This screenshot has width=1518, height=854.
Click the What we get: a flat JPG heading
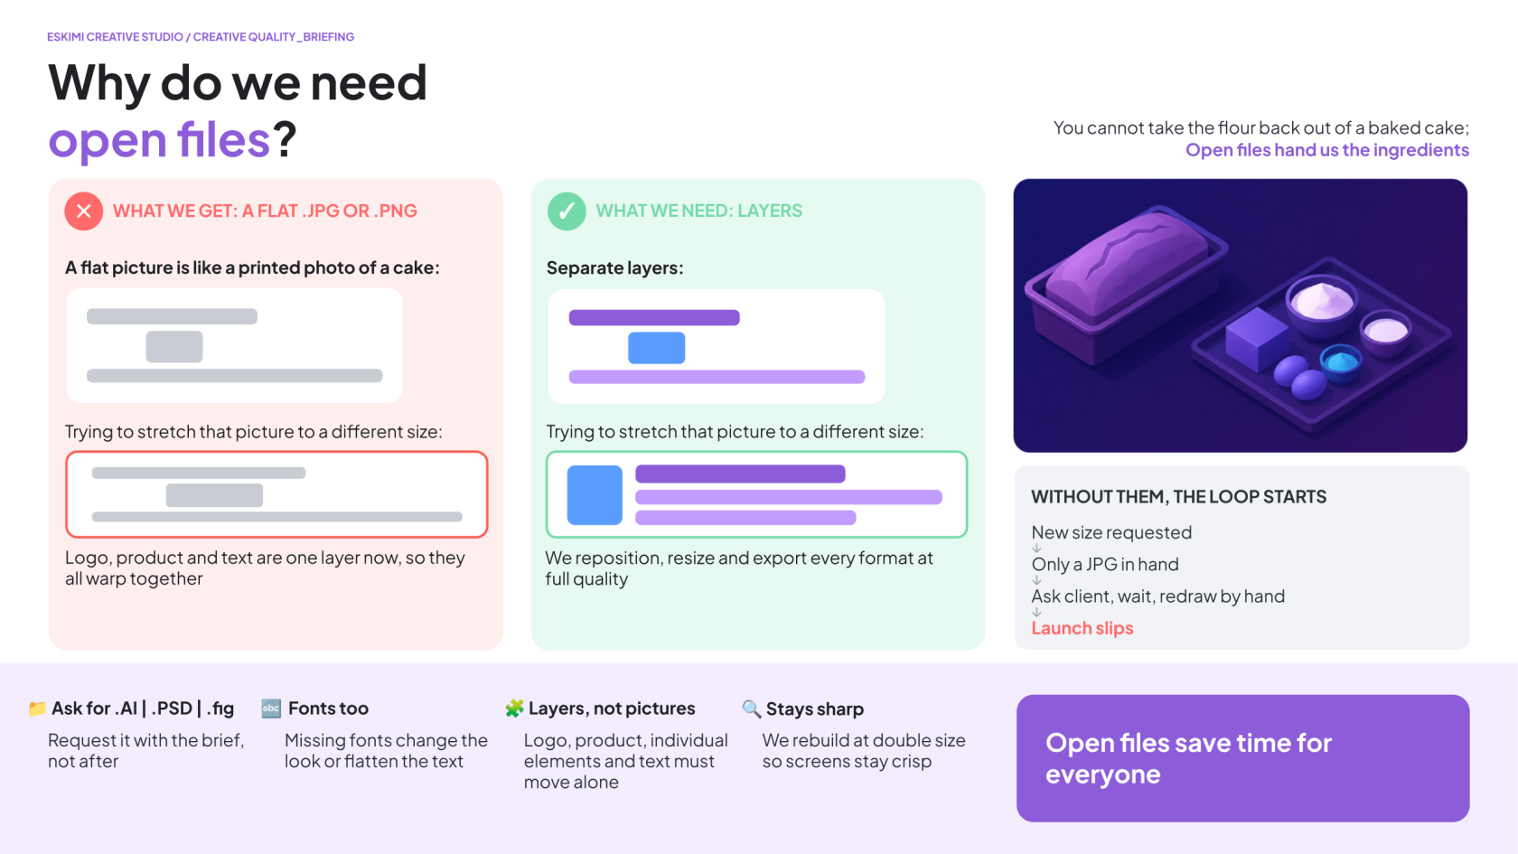click(265, 211)
